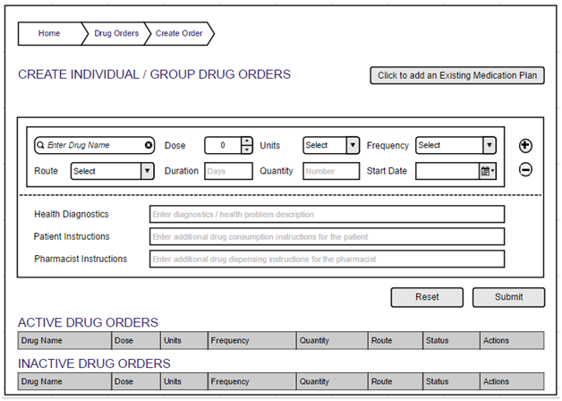The height and width of the screenshot is (401, 562).
Task: Click Status header in Active Drug Orders
Action: coord(451,340)
